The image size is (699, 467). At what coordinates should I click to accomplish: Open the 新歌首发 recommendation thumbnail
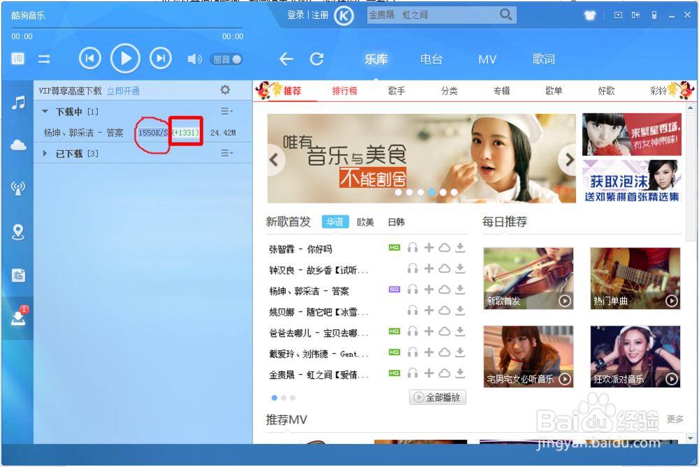[528, 278]
